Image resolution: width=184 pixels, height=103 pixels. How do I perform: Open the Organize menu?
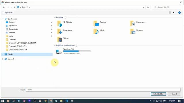(x=8, y=13)
